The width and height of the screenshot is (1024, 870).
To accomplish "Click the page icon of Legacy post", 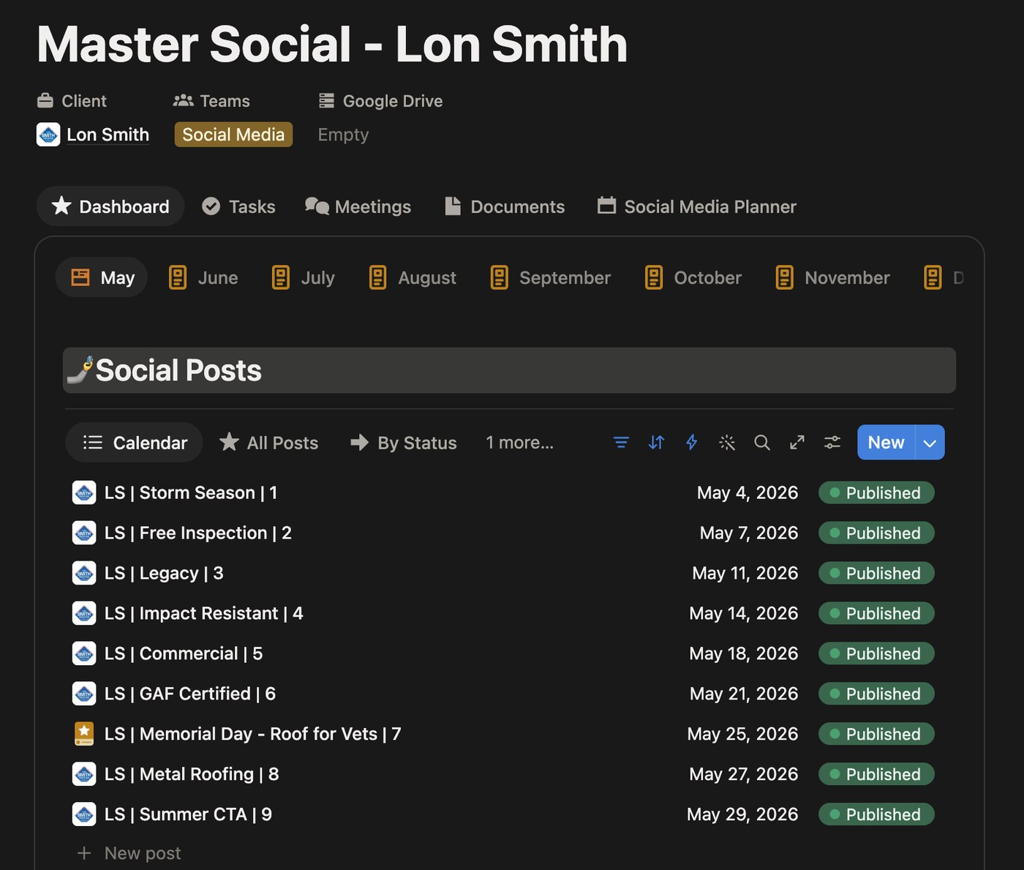I will (84, 573).
